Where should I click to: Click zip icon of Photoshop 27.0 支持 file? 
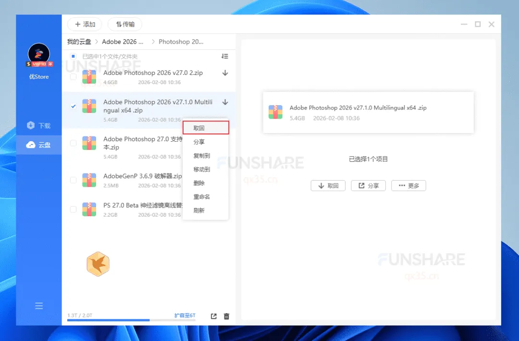pyautogui.click(x=89, y=143)
